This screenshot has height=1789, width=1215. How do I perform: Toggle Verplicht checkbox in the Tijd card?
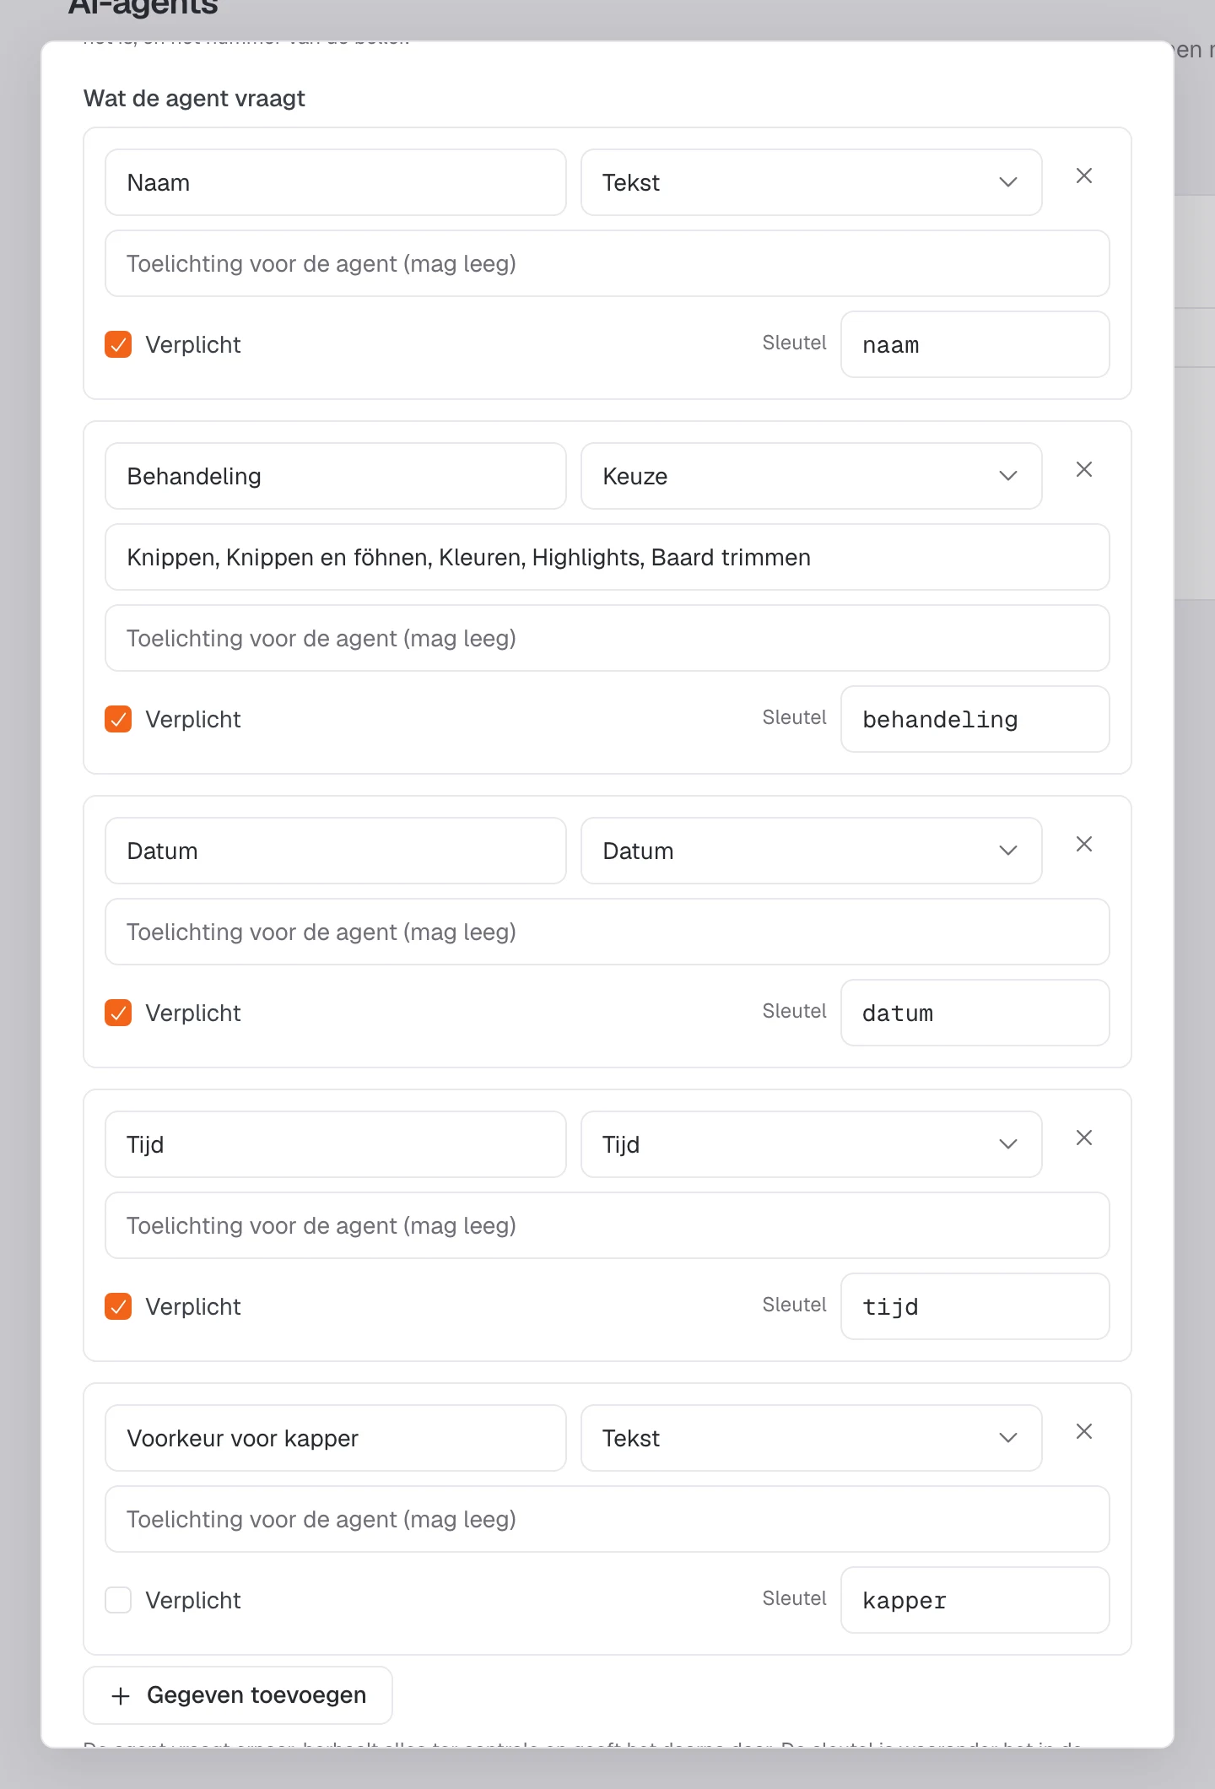(118, 1306)
